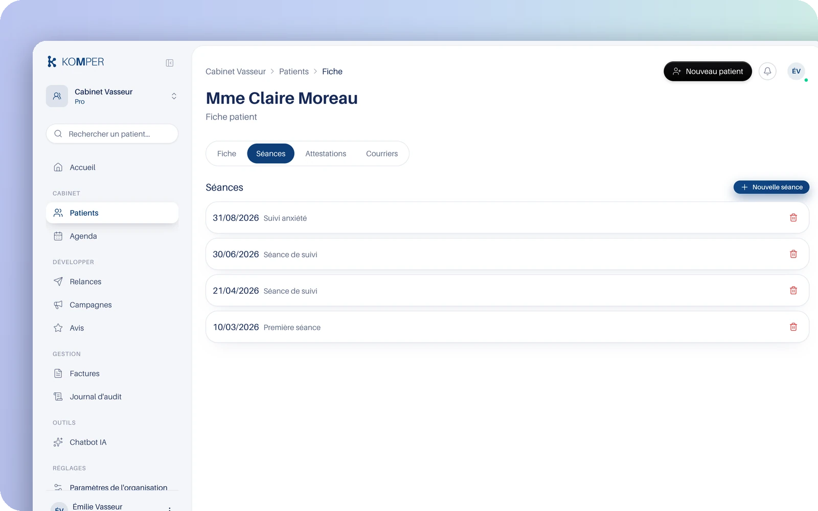Image resolution: width=818 pixels, height=511 pixels.
Task: Focus the Rechercher un patient search field
Action: 112,134
